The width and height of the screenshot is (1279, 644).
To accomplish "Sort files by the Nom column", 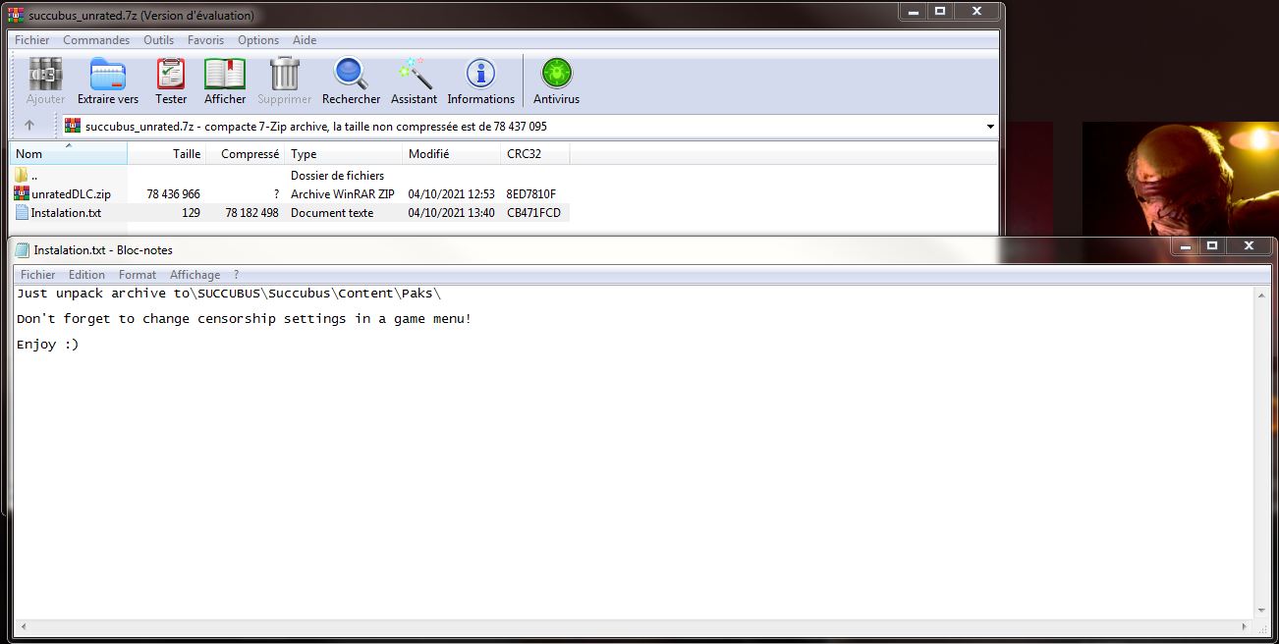I will coord(68,154).
